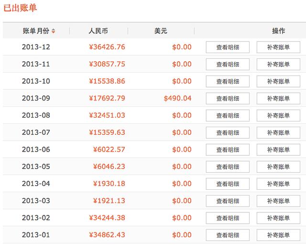Select amount ¥1930.18
The width and height of the screenshot is (306, 251).
[x=109, y=184]
